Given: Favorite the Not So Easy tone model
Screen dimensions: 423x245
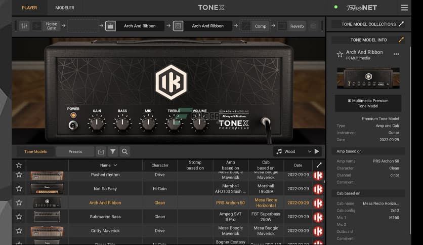Looking at the screenshot, I should click(x=19, y=188).
